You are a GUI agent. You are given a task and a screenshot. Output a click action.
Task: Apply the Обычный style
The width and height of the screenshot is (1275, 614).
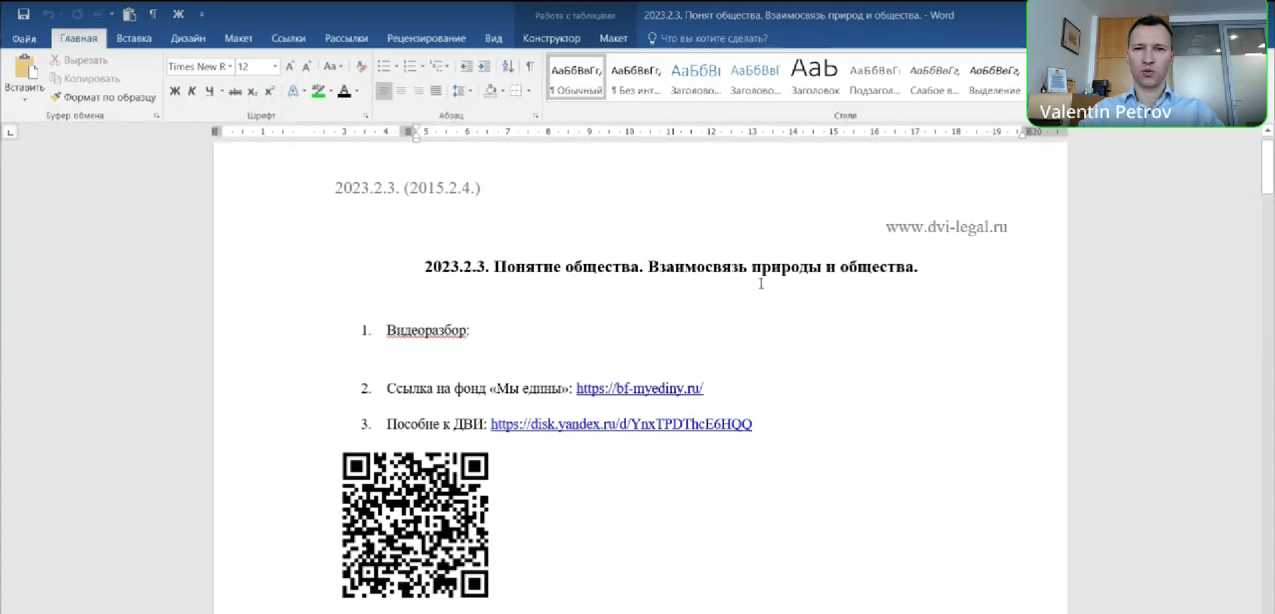point(576,77)
